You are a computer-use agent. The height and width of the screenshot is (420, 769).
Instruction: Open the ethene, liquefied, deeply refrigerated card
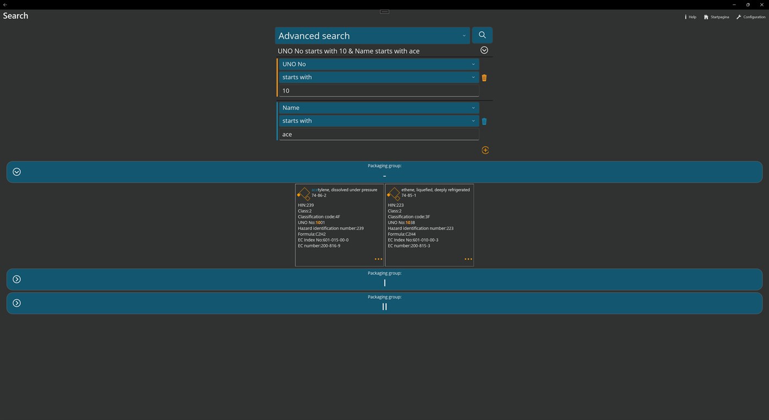[x=429, y=226]
